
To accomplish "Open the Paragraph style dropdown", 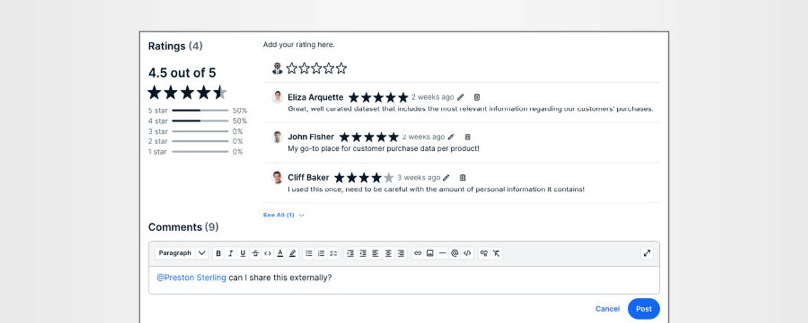I will tap(182, 253).
